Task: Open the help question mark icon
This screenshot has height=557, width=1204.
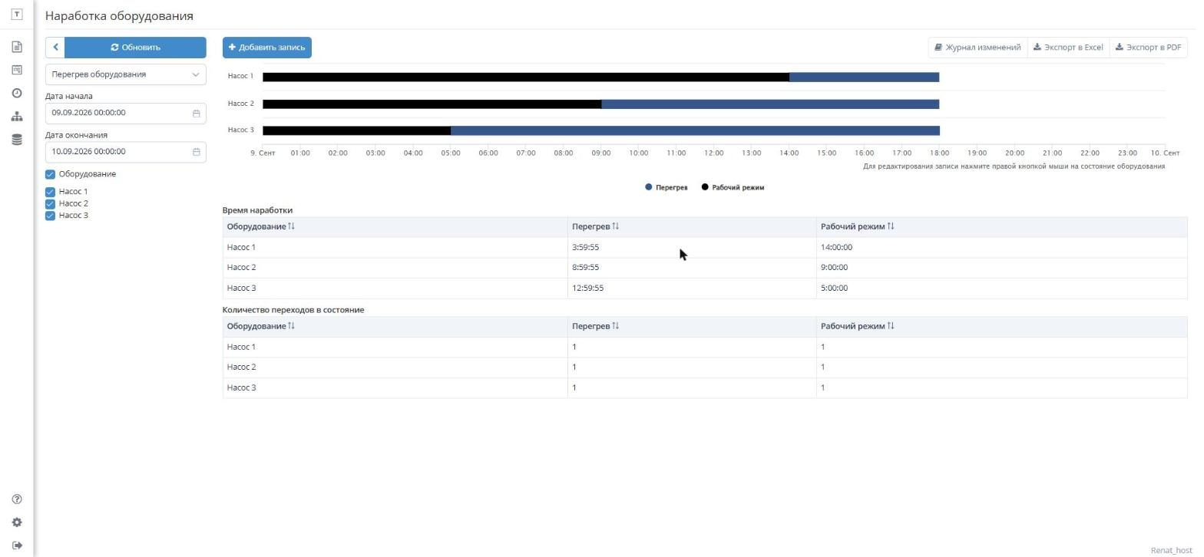Action: click(x=16, y=499)
